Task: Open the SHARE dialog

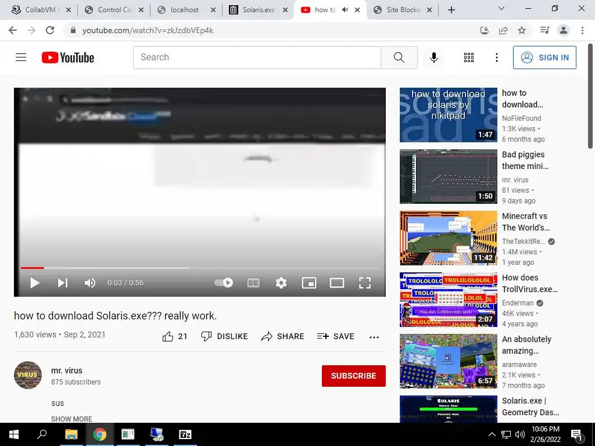Action: pyautogui.click(x=283, y=336)
